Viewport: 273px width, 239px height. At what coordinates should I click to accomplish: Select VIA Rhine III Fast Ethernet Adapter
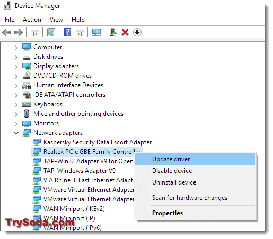(x=89, y=180)
